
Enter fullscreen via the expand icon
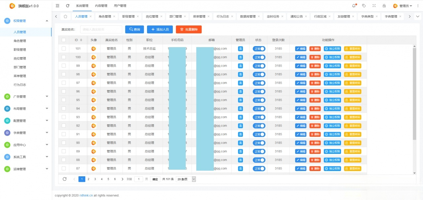point(374,5)
